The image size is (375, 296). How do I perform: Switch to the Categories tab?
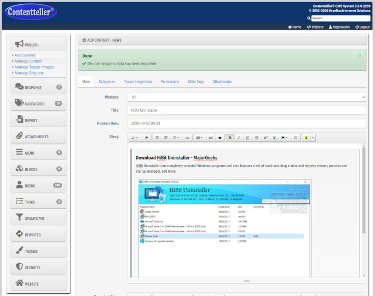pos(107,82)
